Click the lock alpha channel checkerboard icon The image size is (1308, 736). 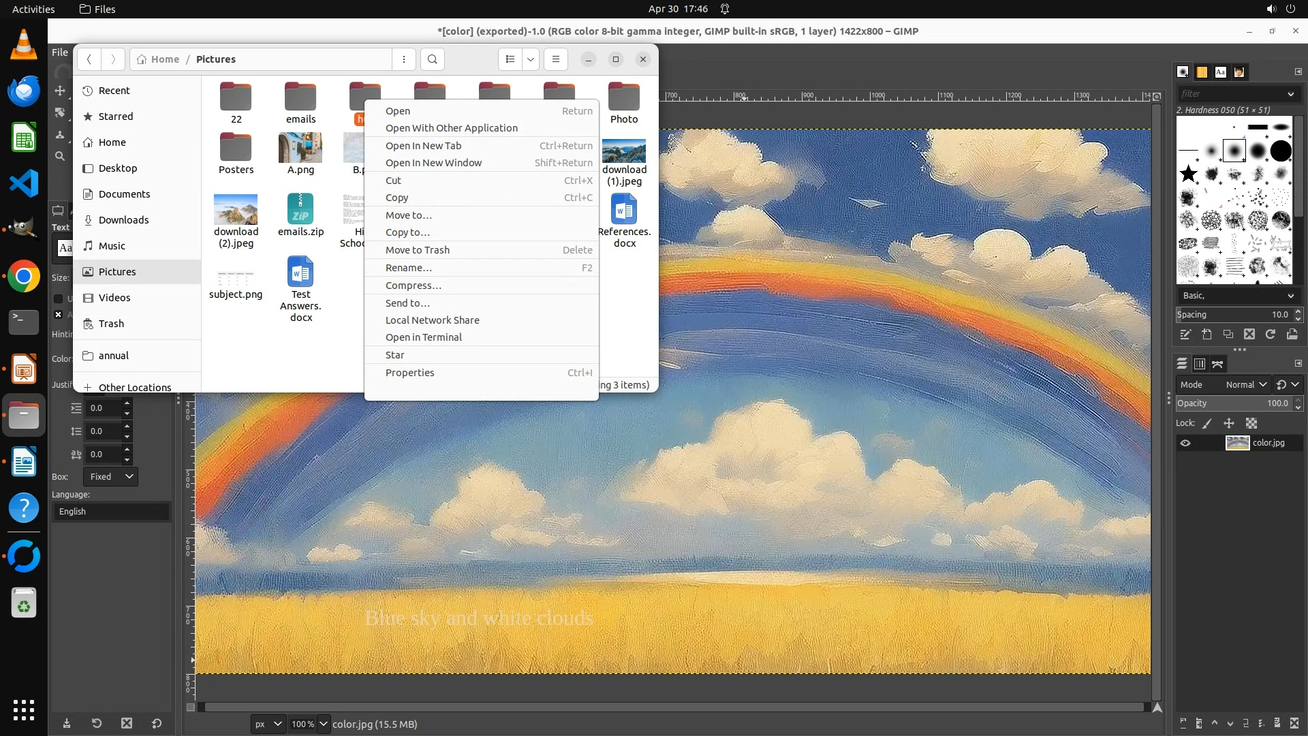(1251, 423)
